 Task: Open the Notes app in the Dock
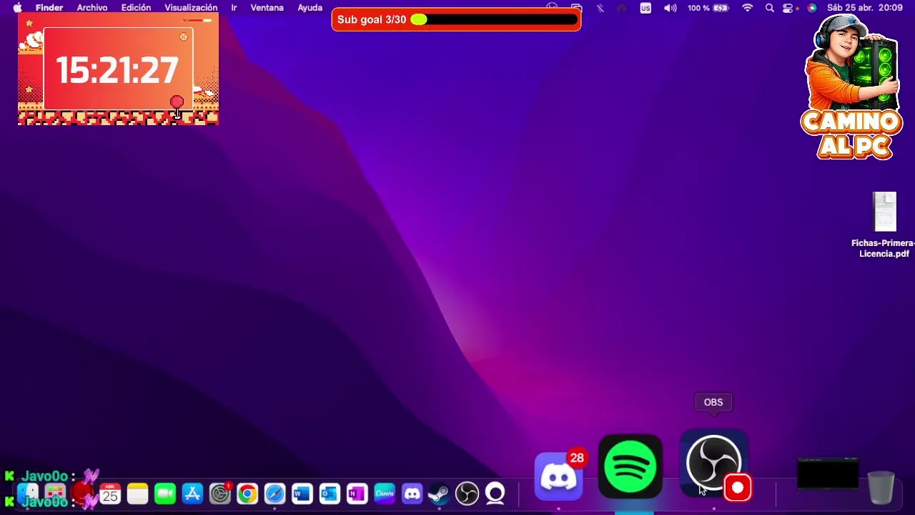pyautogui.click(x=137, y=494)
